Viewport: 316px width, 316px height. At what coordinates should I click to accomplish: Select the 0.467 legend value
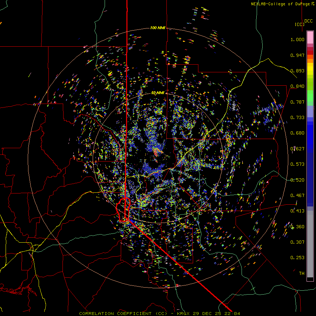(297, 196)
